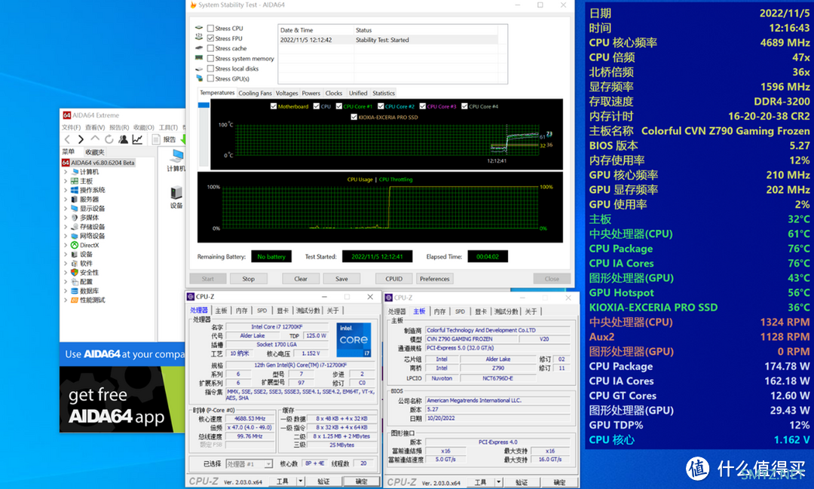This screenshot has width=814, height=489.
Task: Enable the Stress cache checkbox
Action: [x=210, y=48]
